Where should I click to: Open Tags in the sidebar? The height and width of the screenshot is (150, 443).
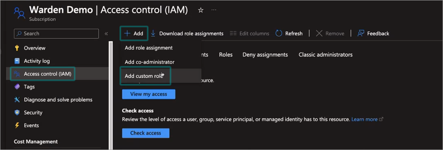[29, 87]
